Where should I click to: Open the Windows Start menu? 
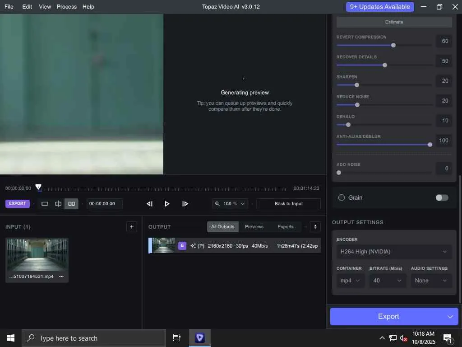click(11, 338)
